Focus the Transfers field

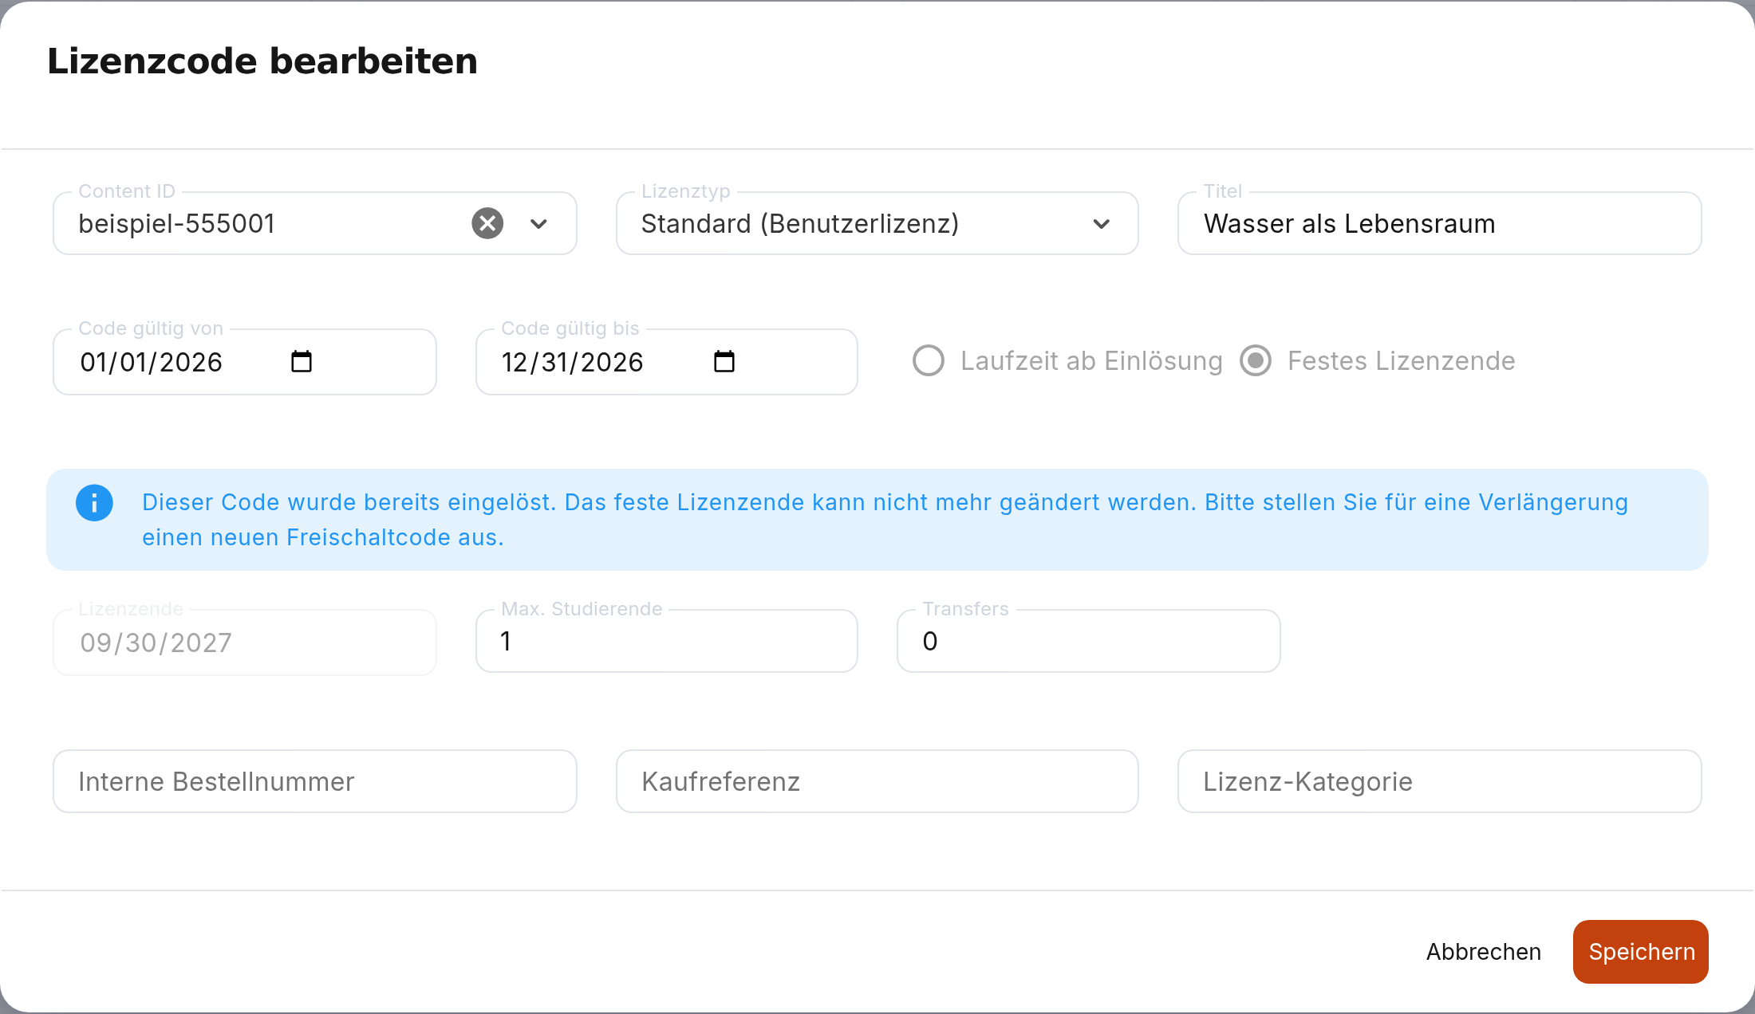(x=1089, y=641)
